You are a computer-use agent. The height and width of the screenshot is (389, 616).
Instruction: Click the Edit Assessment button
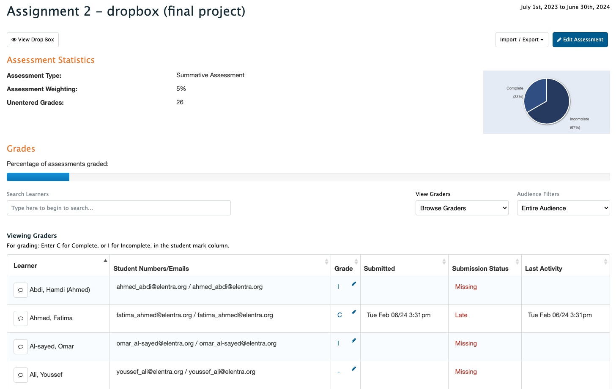coord(580,40)
